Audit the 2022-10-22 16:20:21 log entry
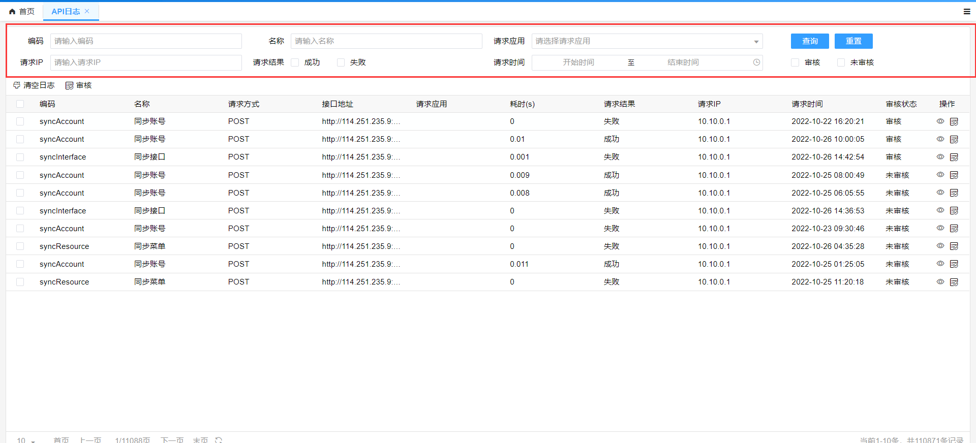 click(x=954, y=121)
